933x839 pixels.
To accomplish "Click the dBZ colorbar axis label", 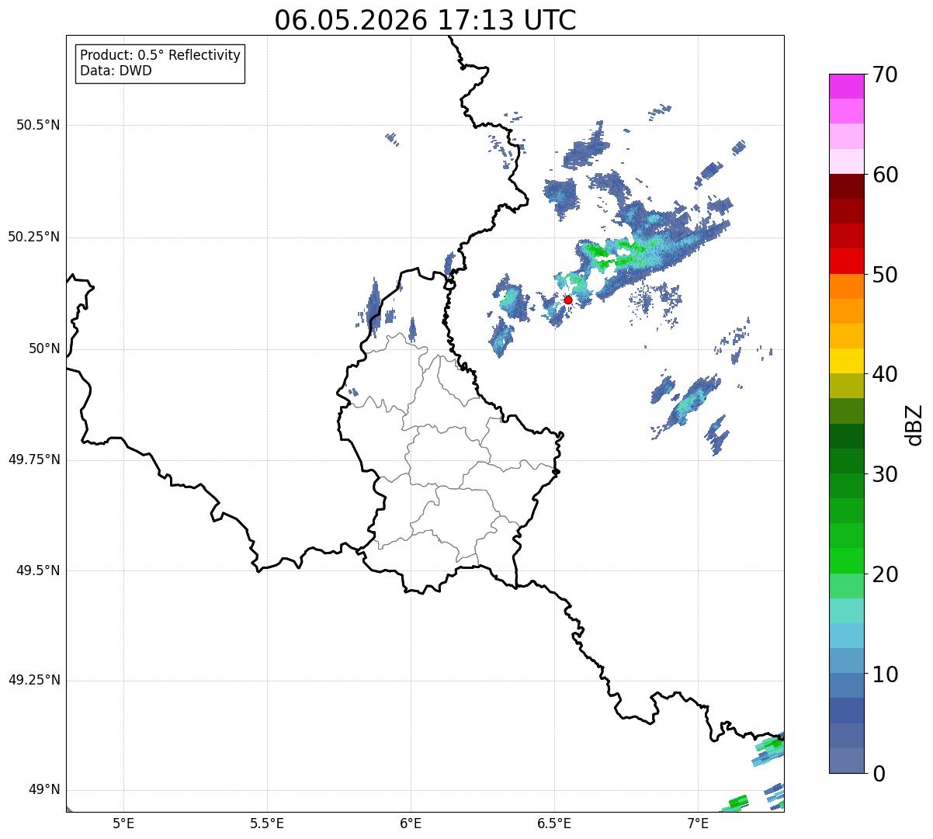I will tap(914, 424).
